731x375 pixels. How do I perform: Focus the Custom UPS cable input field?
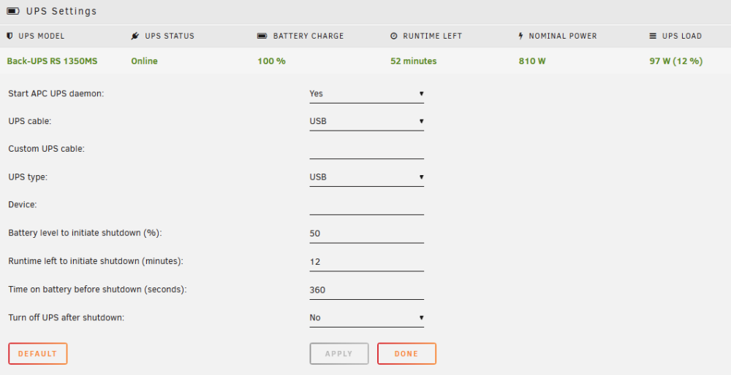point(366,150)
